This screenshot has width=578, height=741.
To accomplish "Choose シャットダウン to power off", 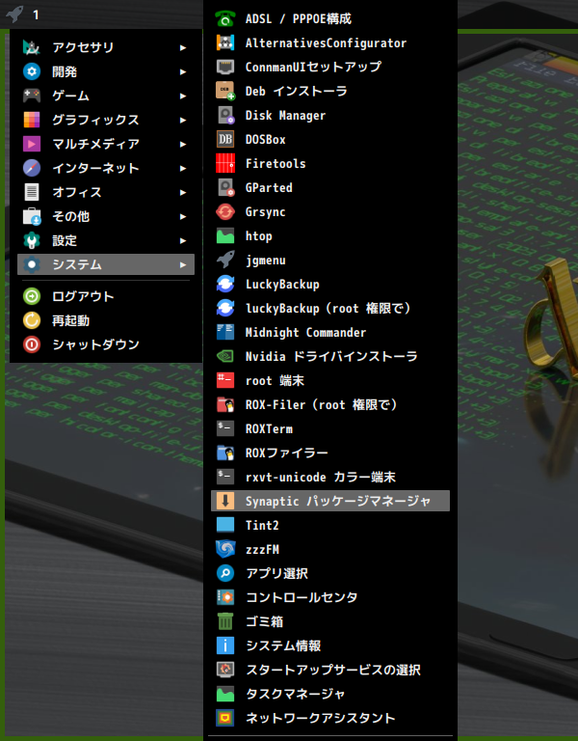I will pyautogui.click(x=106, y=344).
